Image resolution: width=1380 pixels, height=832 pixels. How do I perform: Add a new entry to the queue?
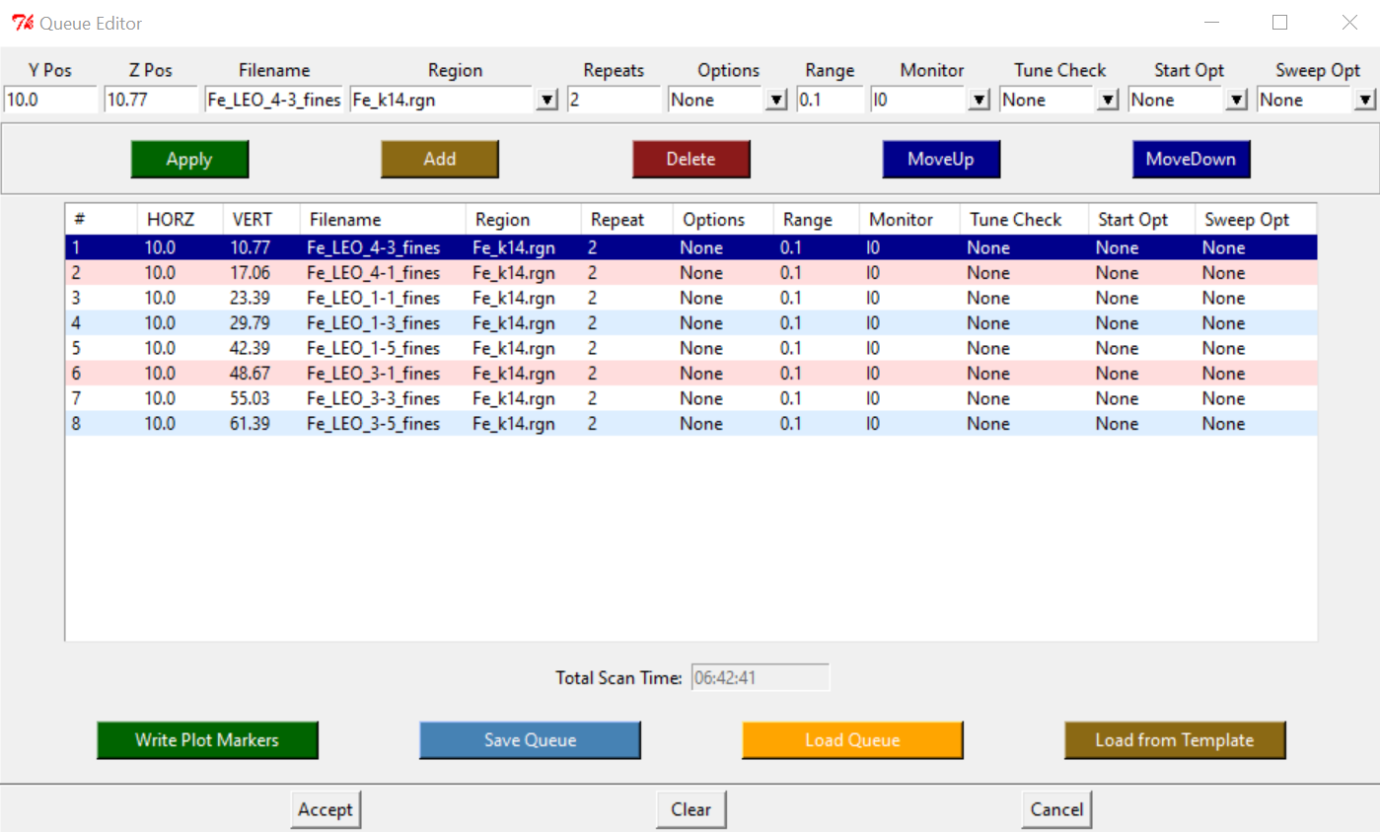click(439, 159)
